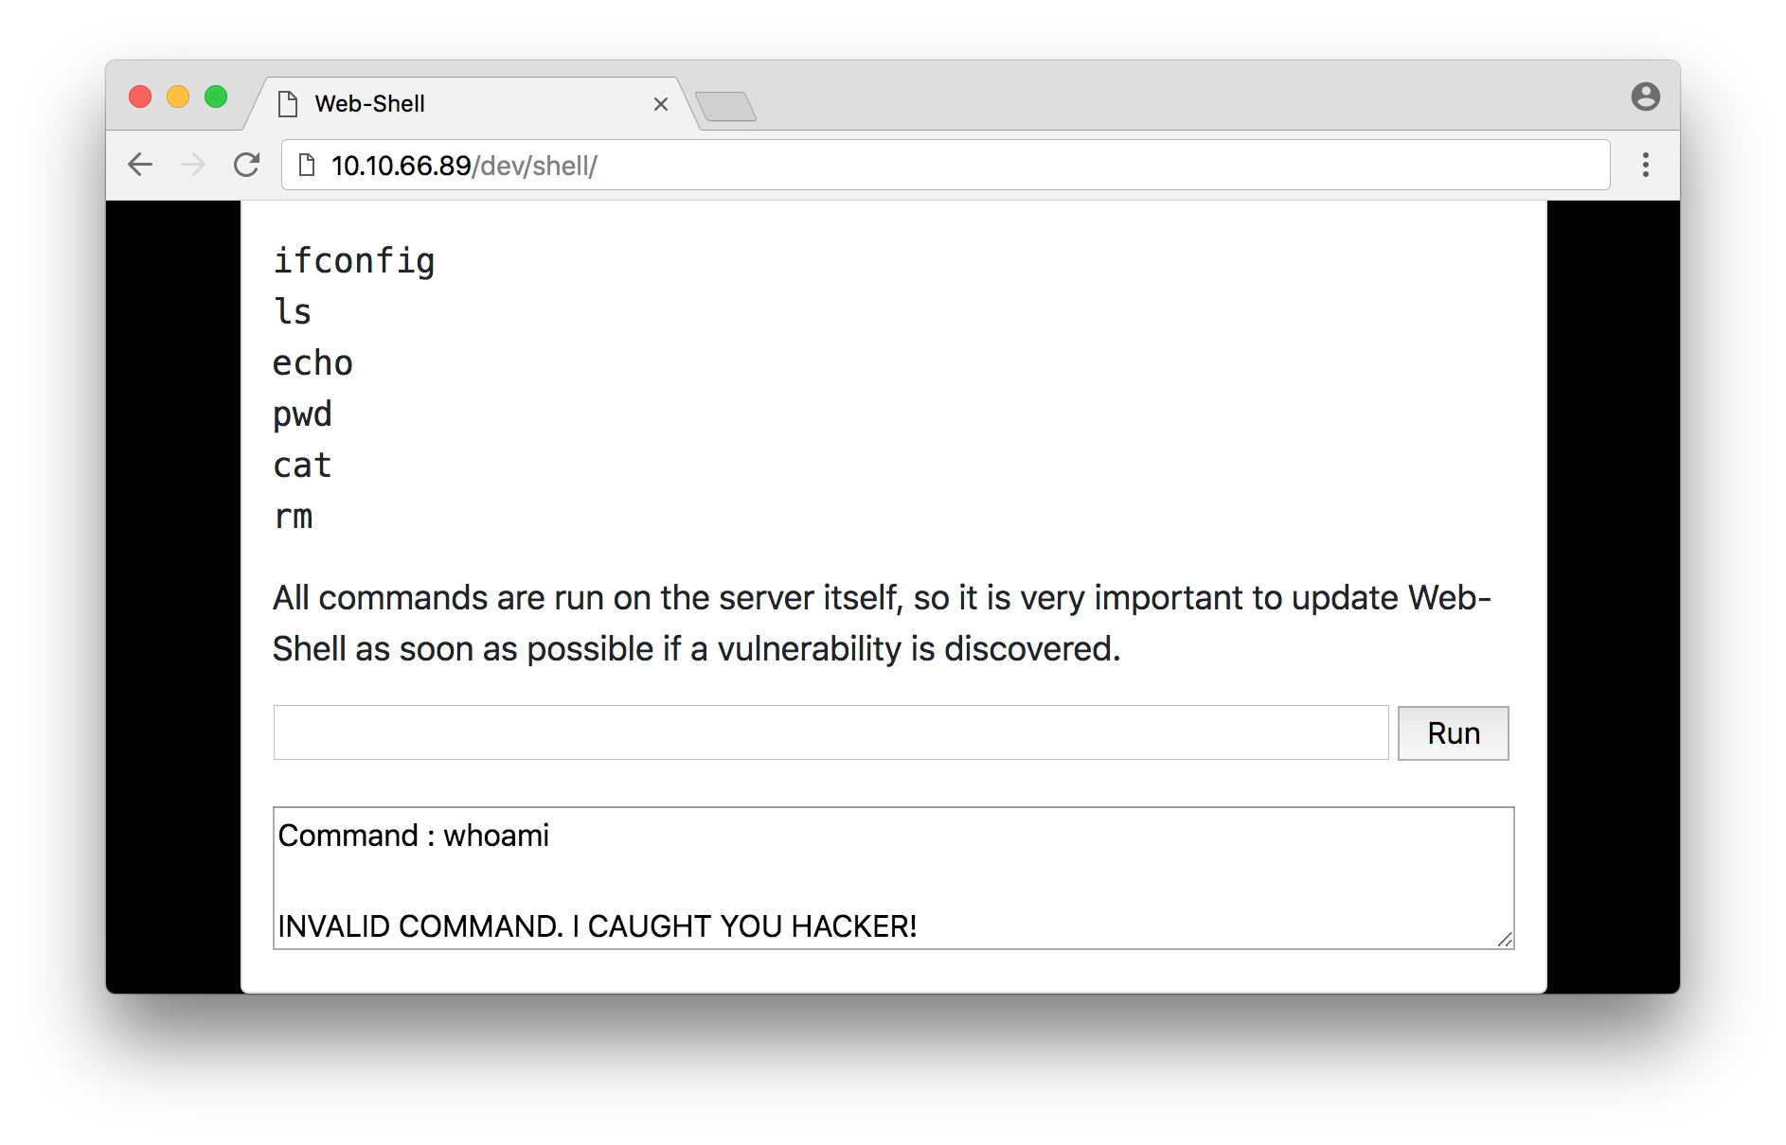Click the rm command in the list

(293, 517)
